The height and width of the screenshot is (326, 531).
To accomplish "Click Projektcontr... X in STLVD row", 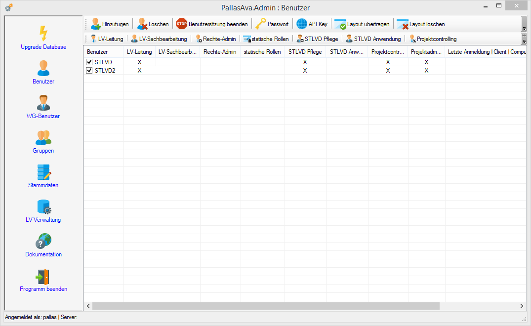I will (x=388, y=62).
